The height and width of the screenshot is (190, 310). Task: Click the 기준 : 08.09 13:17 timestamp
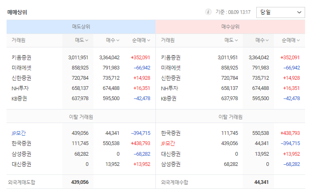(x=233, y=12)
